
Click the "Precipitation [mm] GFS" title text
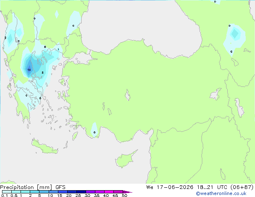point(33,187)
